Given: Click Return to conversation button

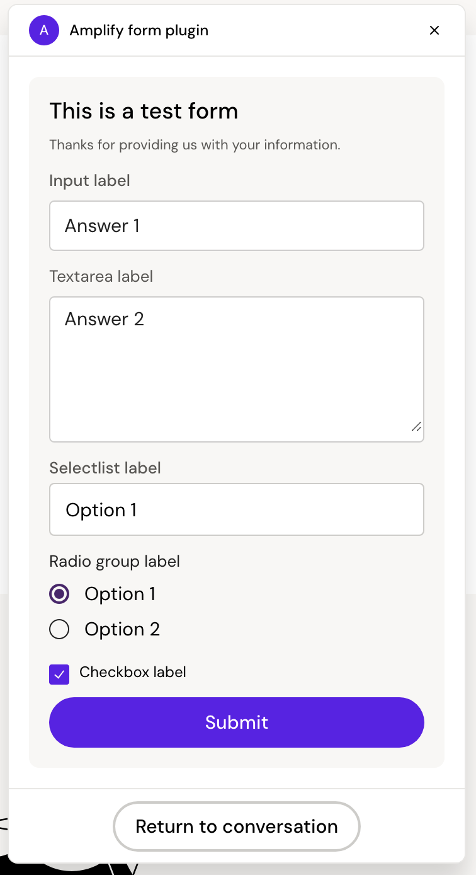Looking at the screenshot, I should tap(236, 826).
